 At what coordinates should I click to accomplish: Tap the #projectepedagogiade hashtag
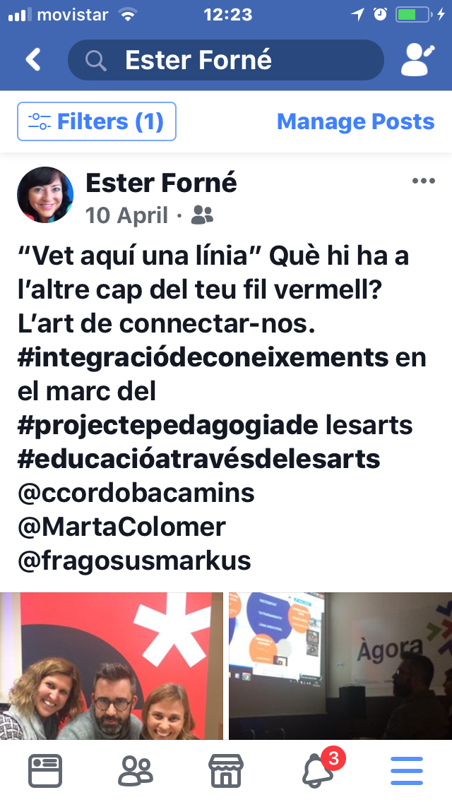click(x=168, y=425)
